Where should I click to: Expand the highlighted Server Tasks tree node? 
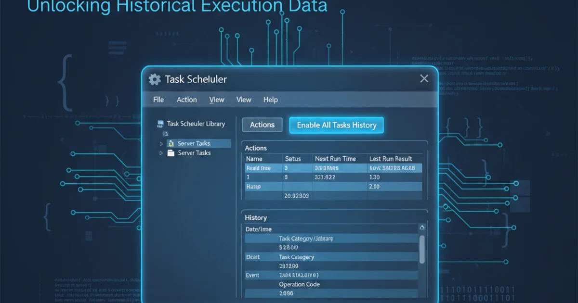[161, 144]
